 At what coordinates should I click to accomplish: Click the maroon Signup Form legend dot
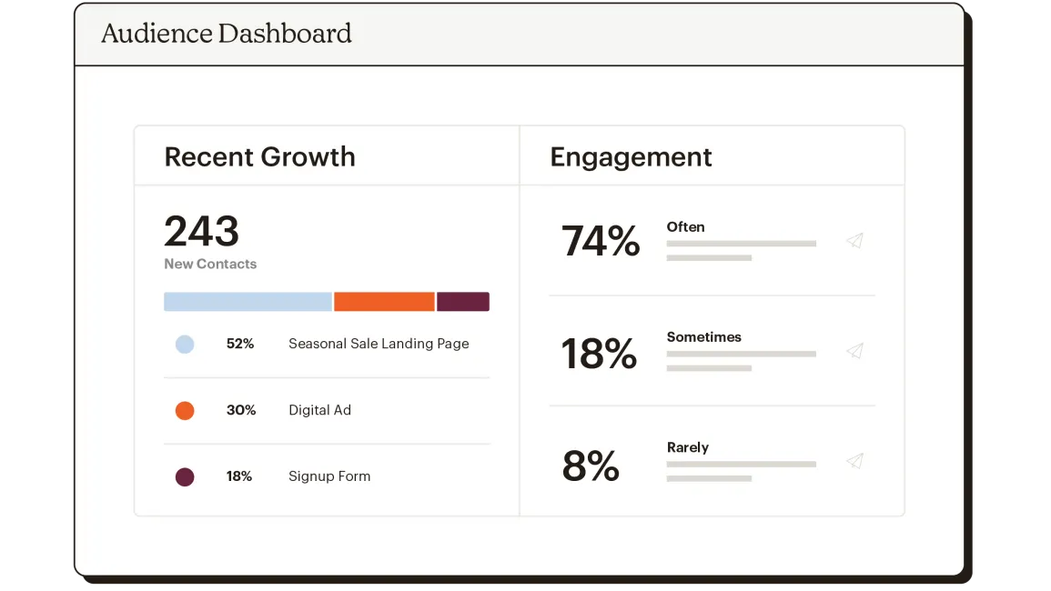[x=185, y=476]
